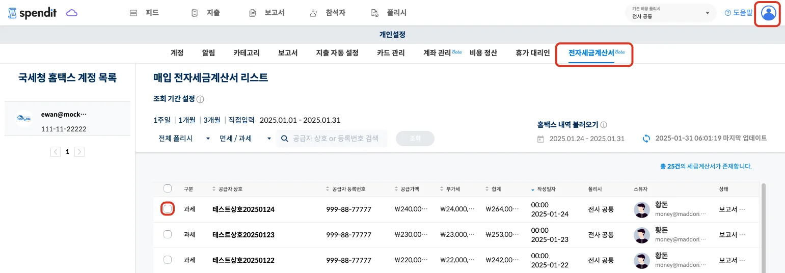
Task: Click the refresh sync icon near 마지막 업데이트
Action: click(x=646, y=139)
